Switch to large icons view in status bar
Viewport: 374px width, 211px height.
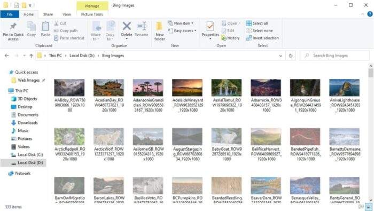(369, 207)
